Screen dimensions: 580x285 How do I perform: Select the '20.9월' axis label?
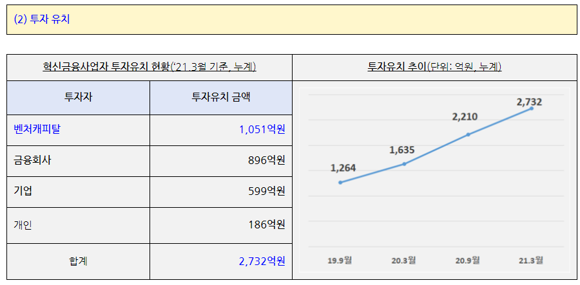coord(468,261)
